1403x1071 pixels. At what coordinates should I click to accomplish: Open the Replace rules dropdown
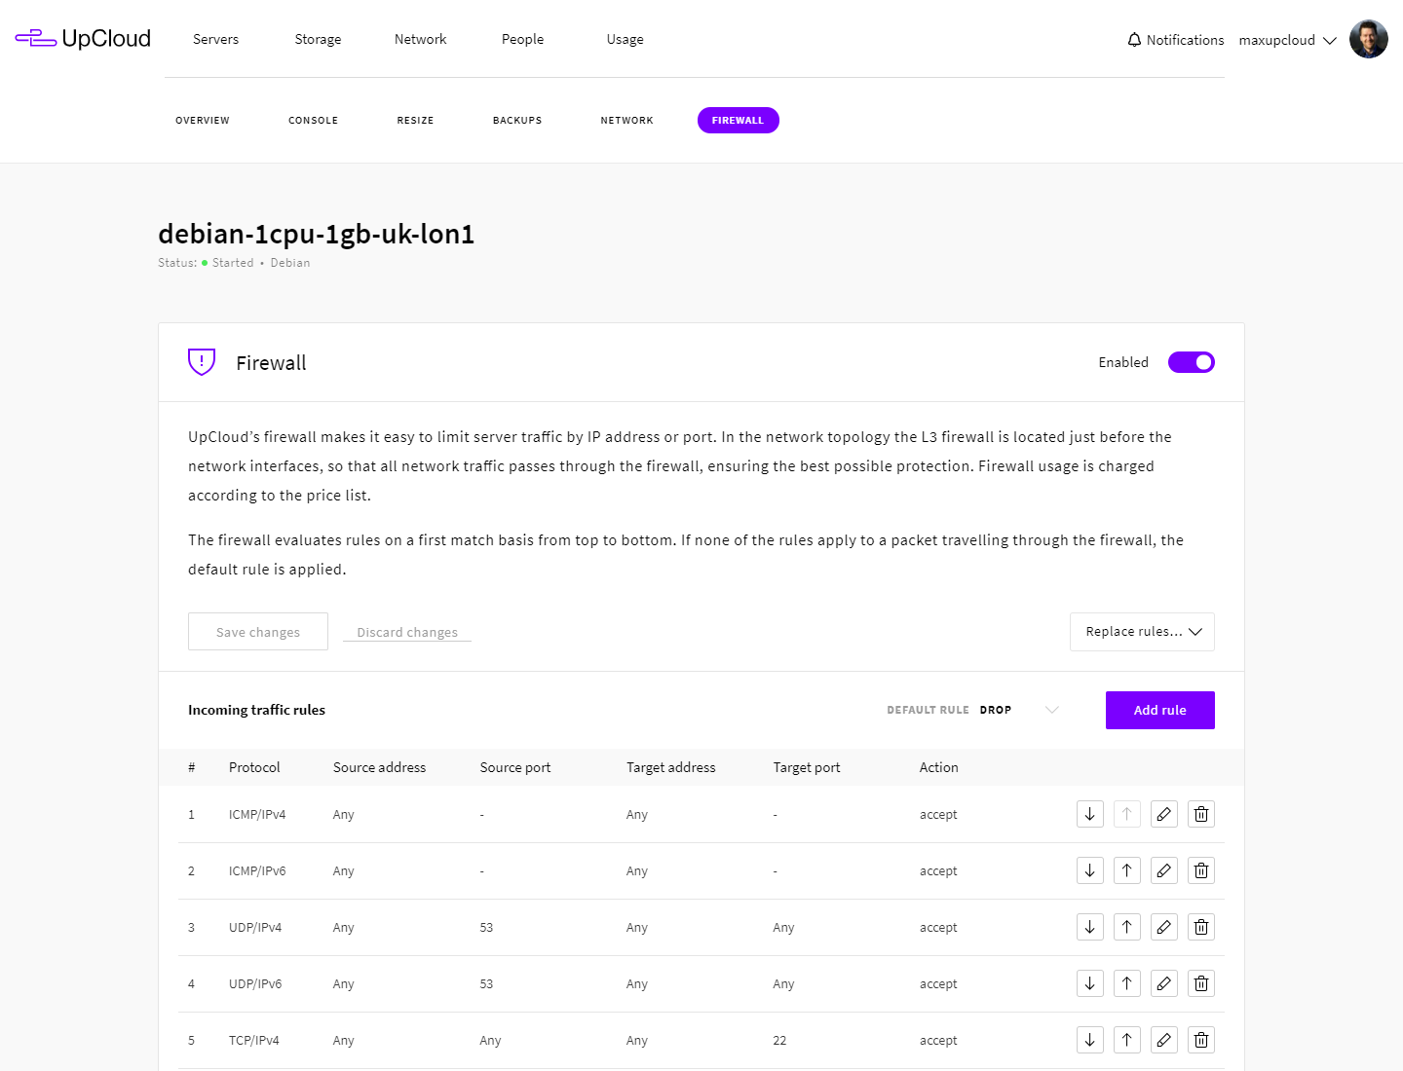pyautogui.click(x=1142, y=632)
